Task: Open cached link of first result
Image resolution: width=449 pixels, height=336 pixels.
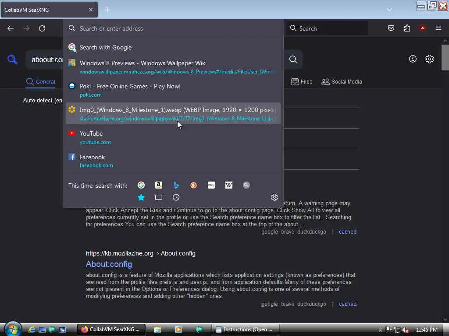Action: point(348,232)
